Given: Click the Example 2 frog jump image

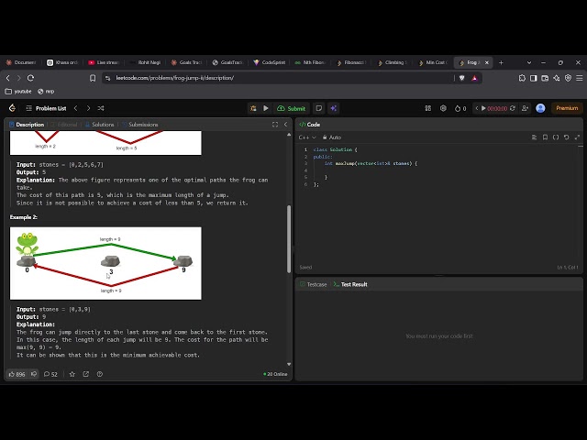Looking at the screenshot, I should click(x=105, y=263).
